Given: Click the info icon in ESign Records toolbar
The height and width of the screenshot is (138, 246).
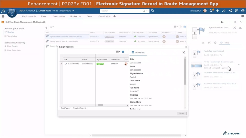Looking at the screenshot, I should (123, 52).
